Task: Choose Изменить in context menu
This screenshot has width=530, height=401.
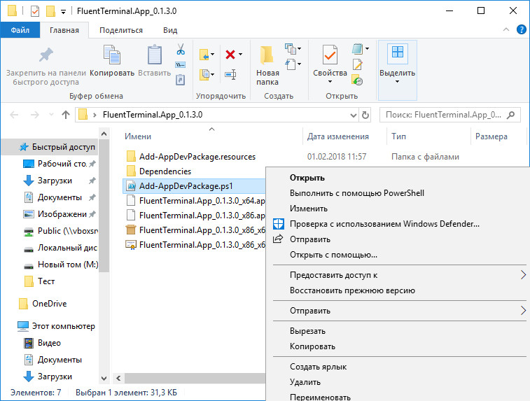Action: tap(309, 209)
